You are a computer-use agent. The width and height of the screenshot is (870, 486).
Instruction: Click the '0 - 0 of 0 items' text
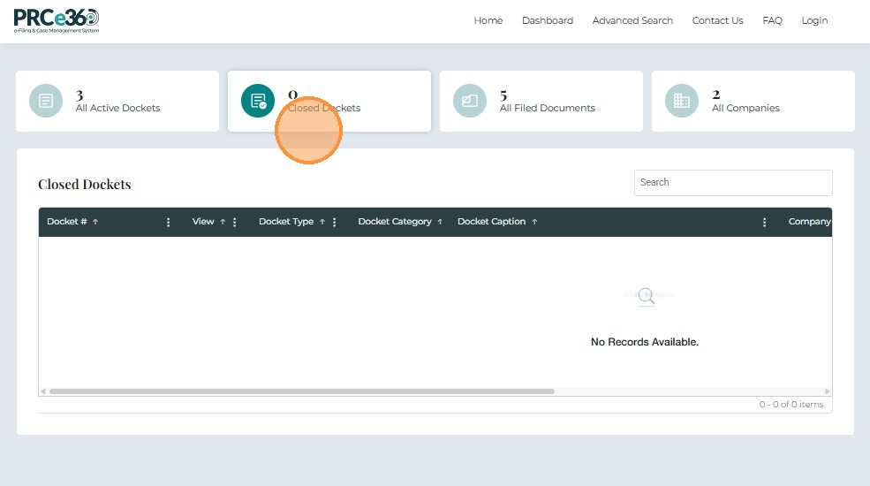click(791, 405)
